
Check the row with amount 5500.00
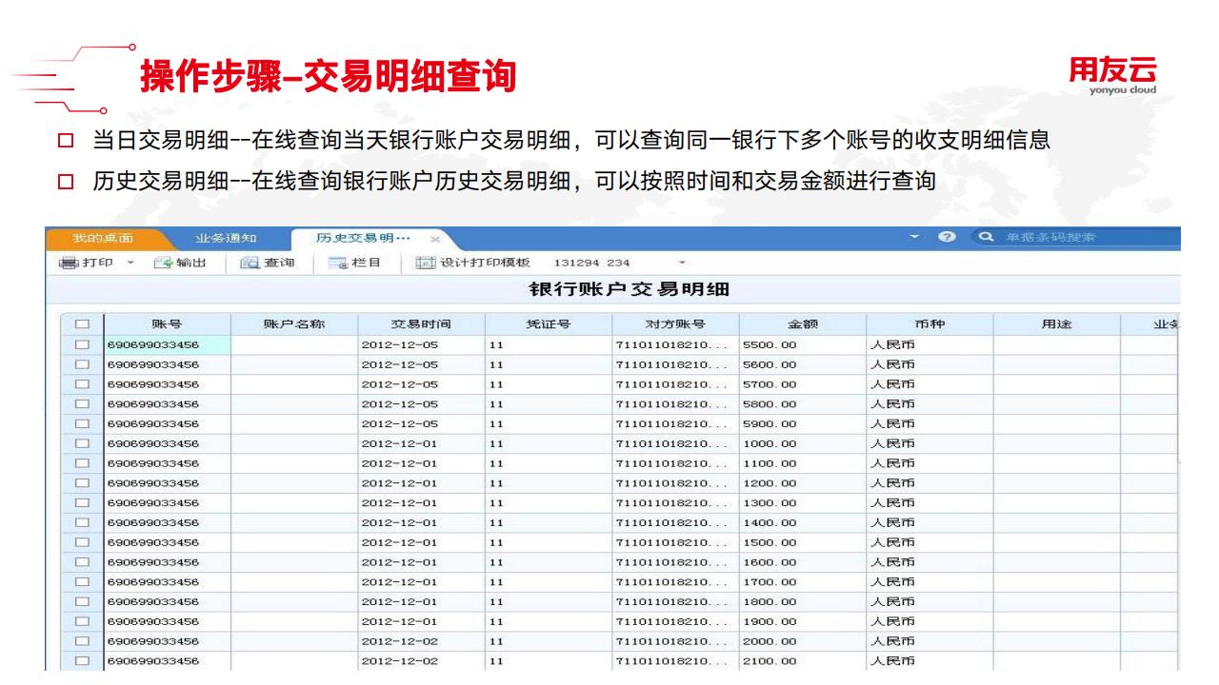[81, 343]
